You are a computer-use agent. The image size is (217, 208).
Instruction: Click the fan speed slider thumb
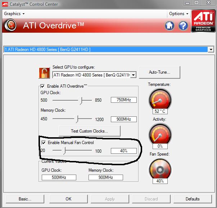click(64, 151)
